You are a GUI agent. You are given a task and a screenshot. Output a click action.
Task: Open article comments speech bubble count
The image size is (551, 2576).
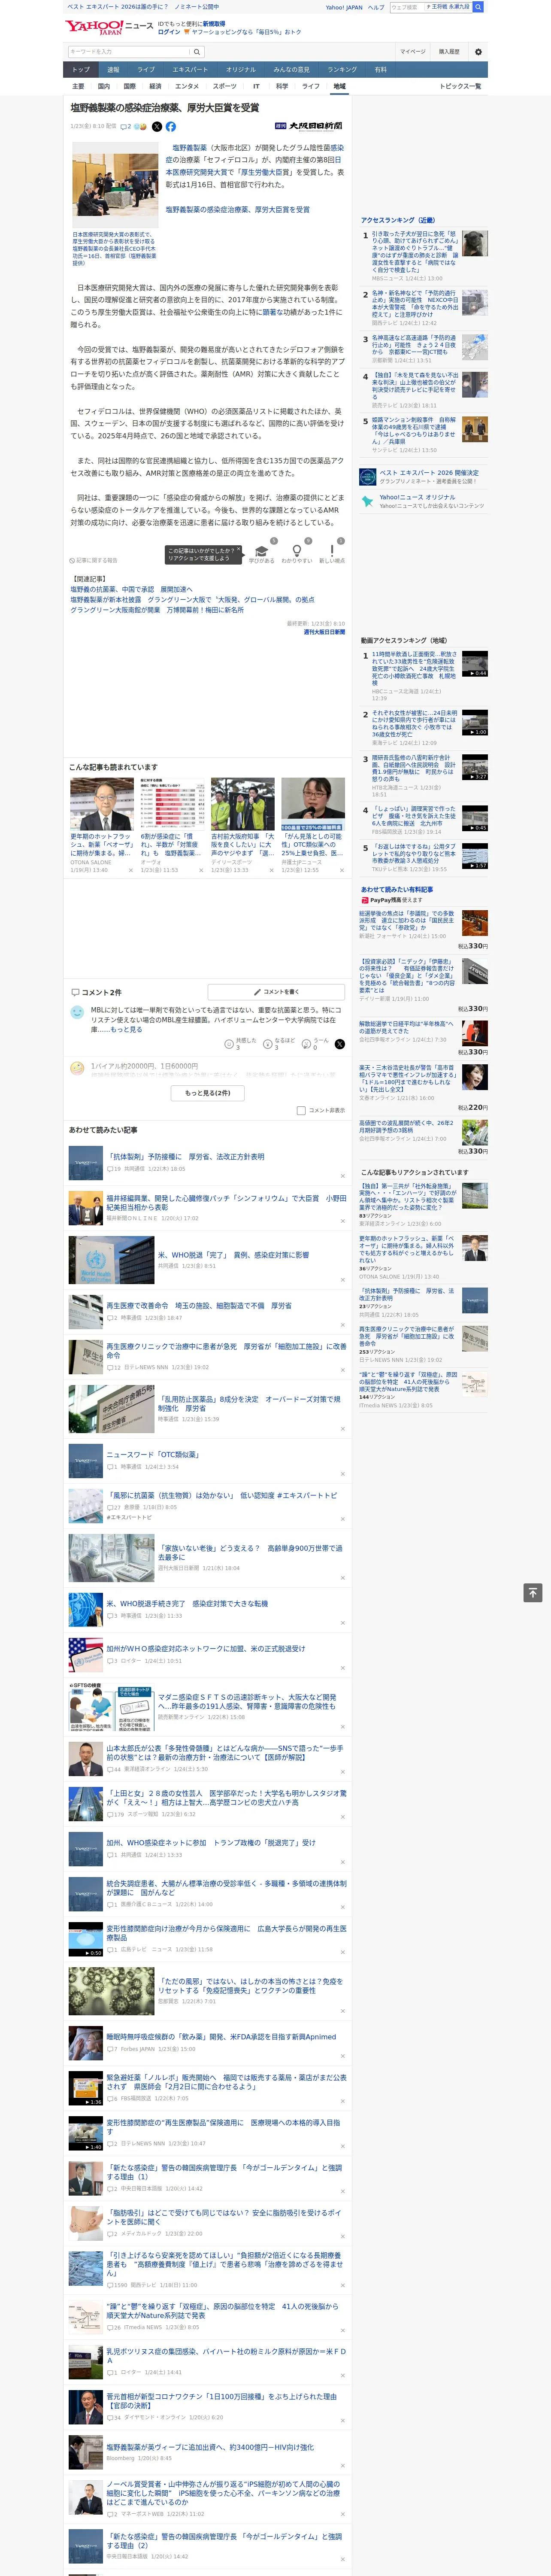point(126,127)
